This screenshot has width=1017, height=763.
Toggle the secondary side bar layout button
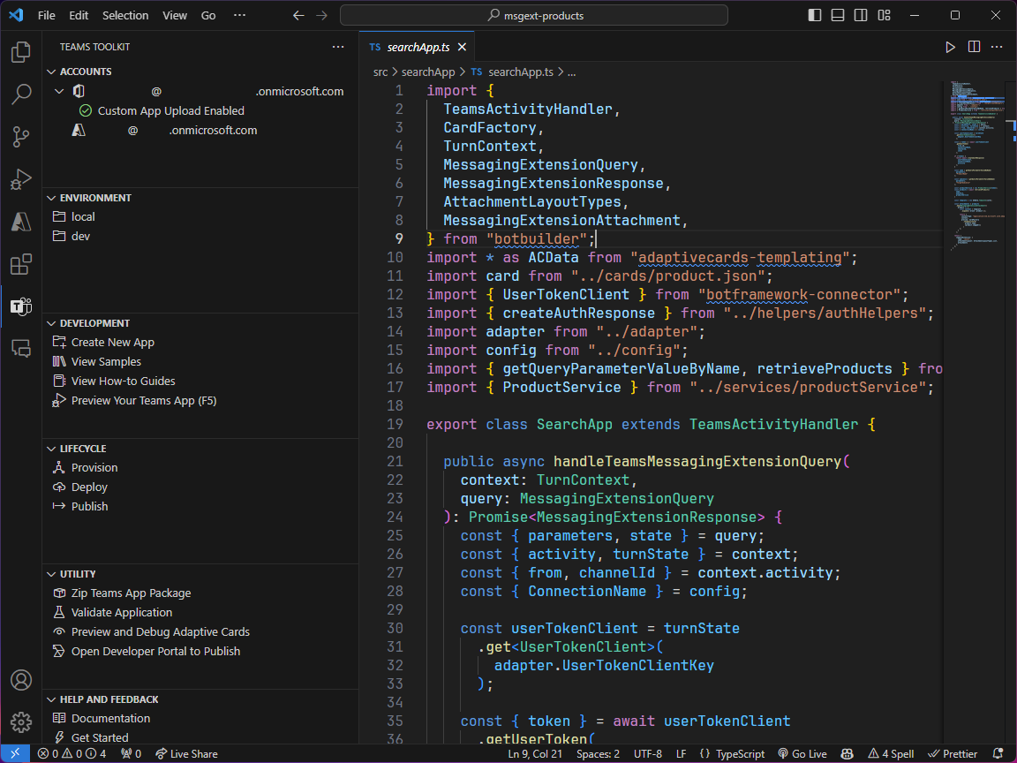click(x=861, y=15)
